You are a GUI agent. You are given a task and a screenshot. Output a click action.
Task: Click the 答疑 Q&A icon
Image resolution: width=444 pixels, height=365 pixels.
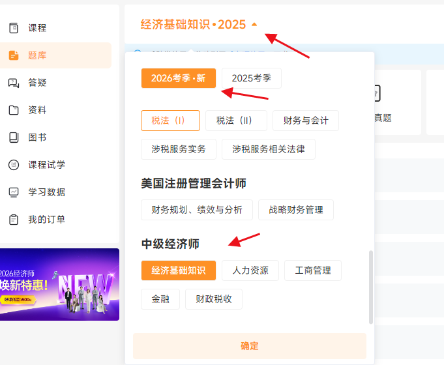(x=13, y=83)
